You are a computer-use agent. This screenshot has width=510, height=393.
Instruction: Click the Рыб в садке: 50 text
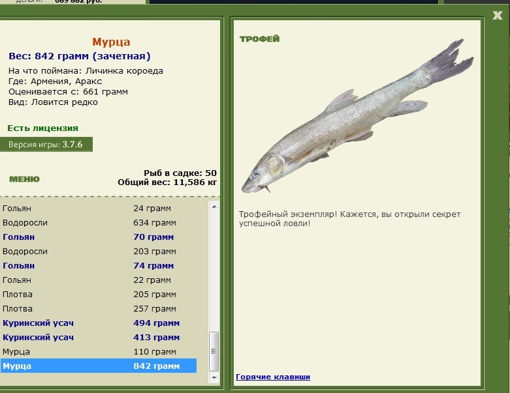(180, 173)
